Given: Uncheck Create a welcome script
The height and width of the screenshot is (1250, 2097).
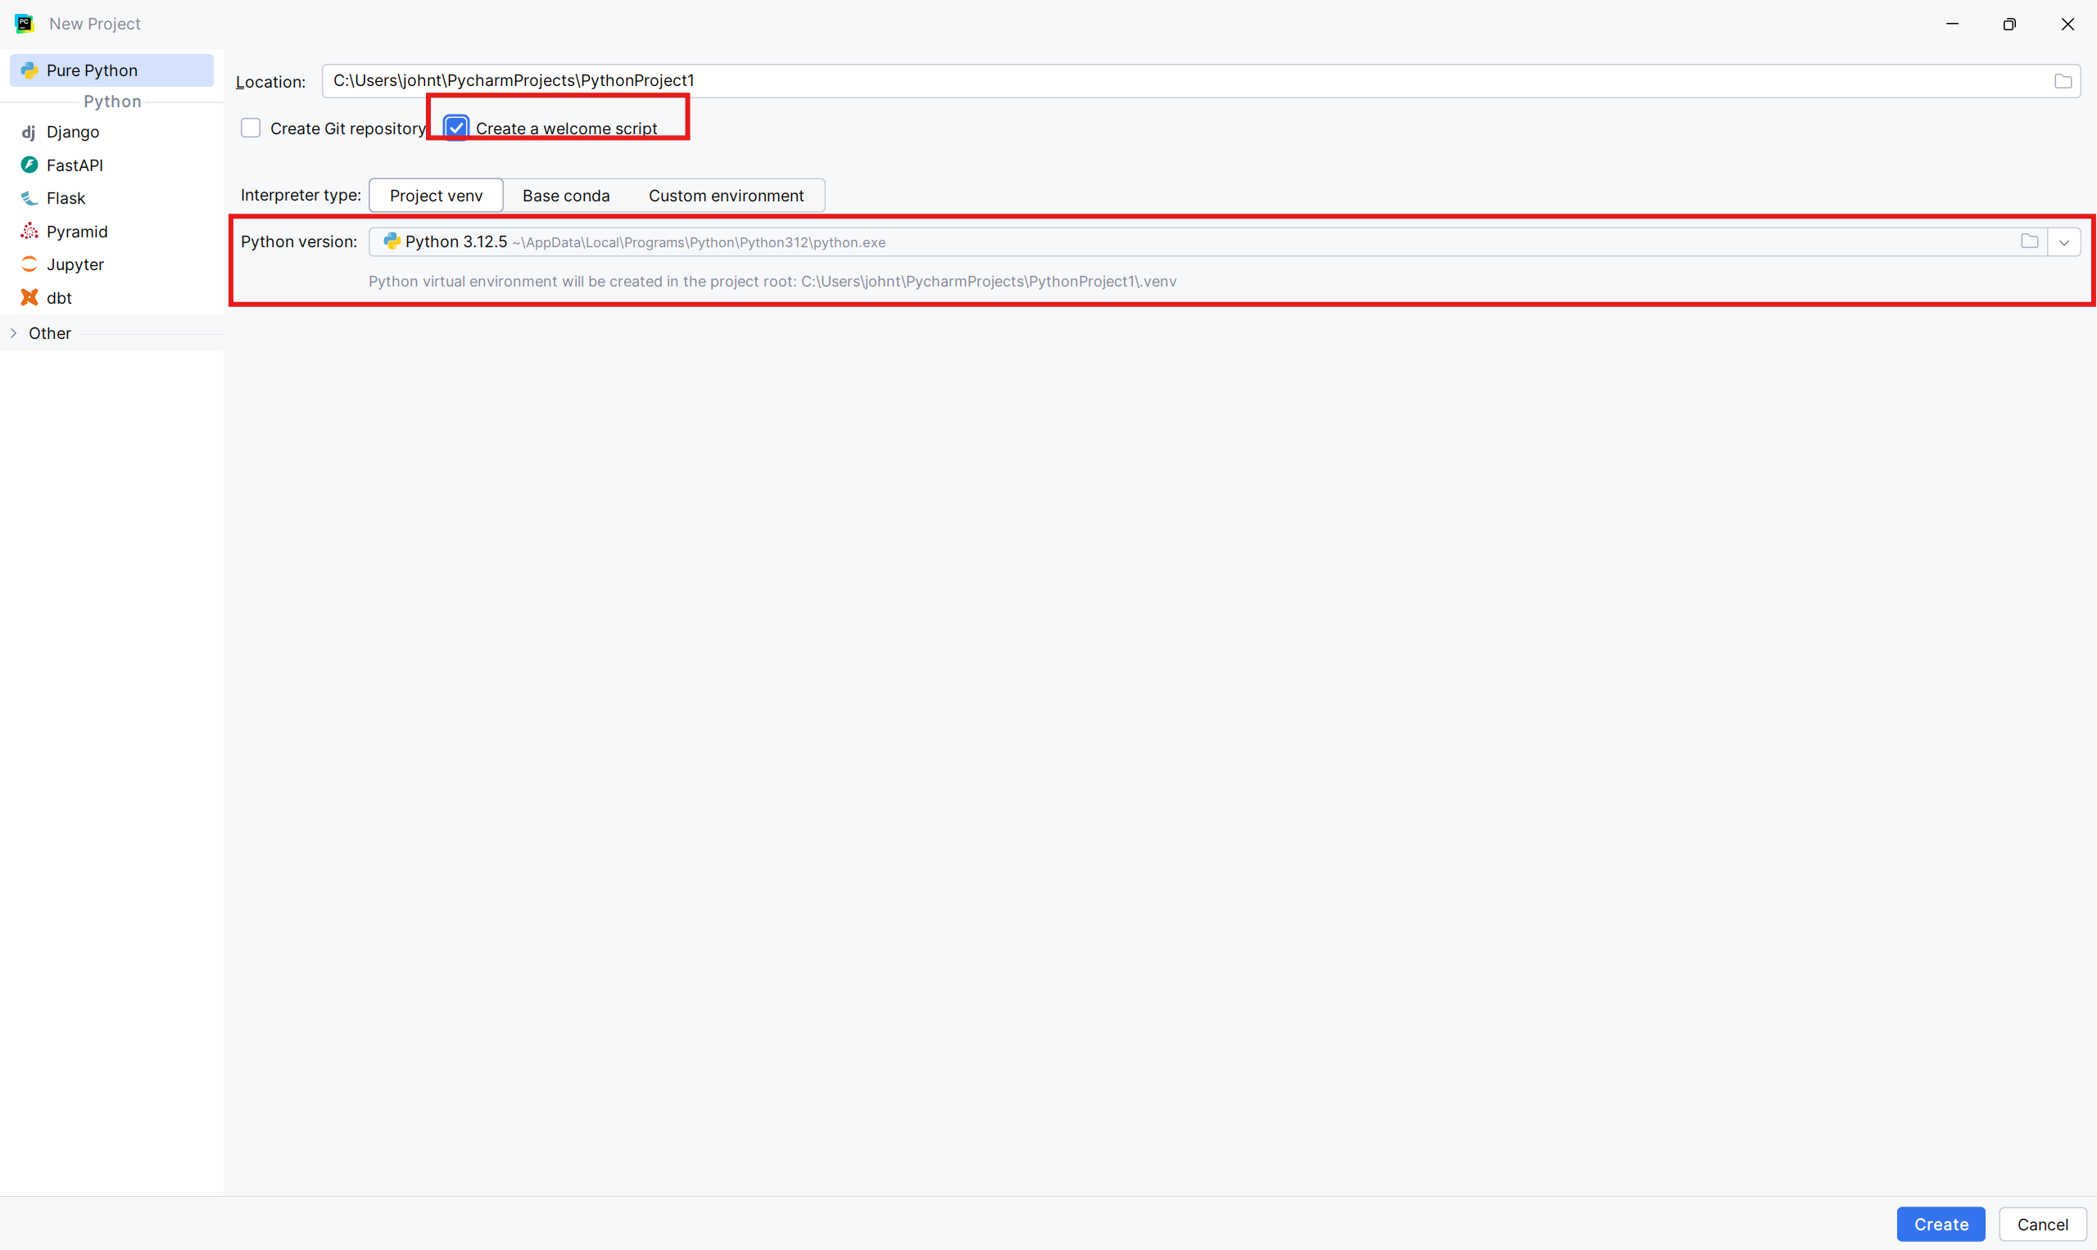Looking at the screenshot, I should point(456,128).
